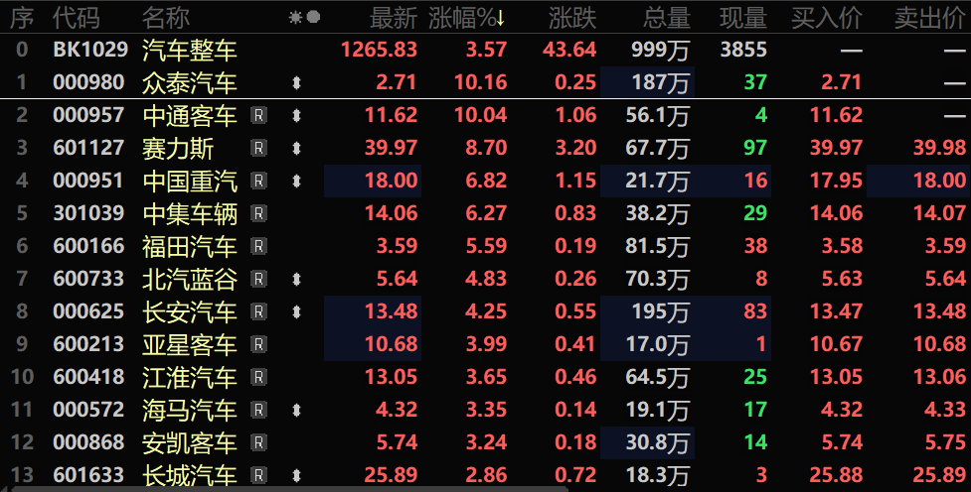
Task: Click the R badge beside 长安汽车
Action: (258, 311)
